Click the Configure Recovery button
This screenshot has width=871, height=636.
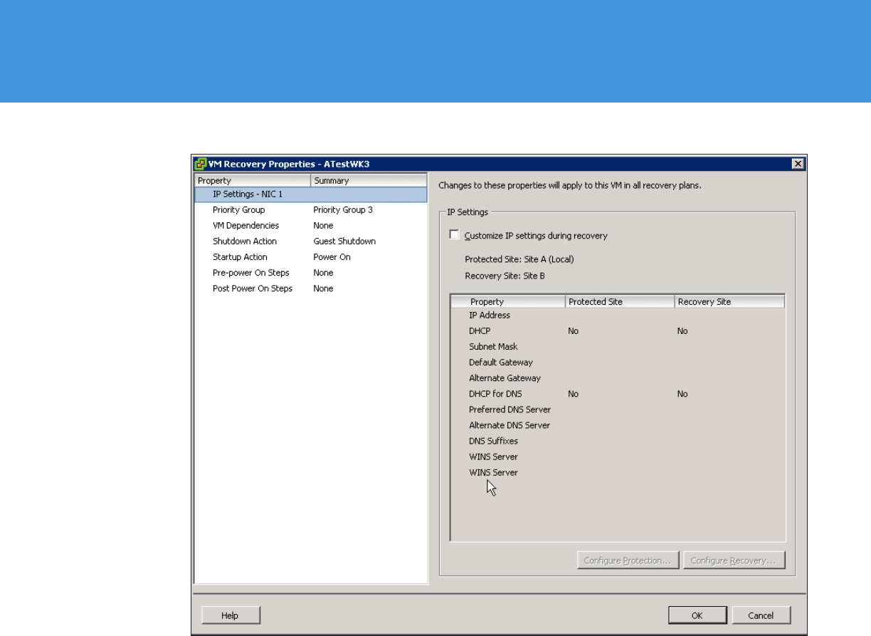click(734, 561)
